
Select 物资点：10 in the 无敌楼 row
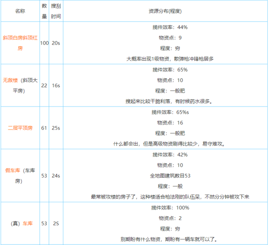tap(170, 80)
